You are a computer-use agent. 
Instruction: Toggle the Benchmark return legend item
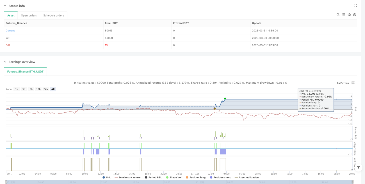127,178
